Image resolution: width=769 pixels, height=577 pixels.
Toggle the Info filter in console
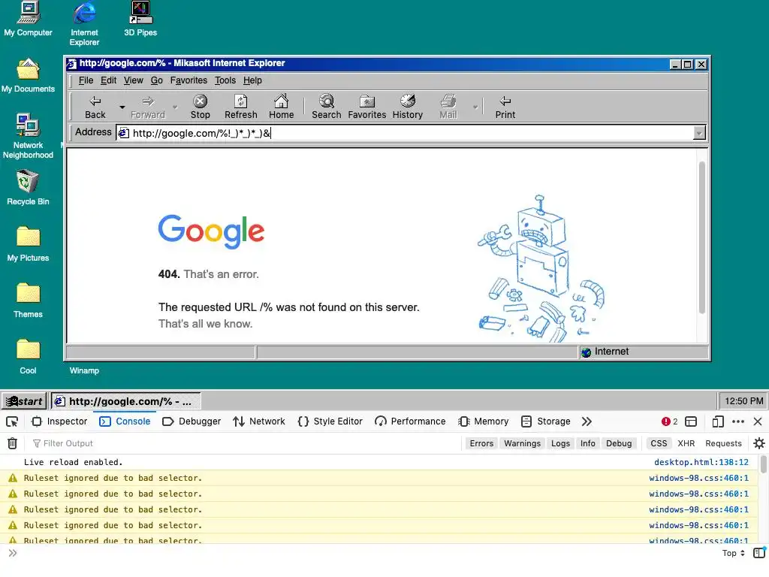tap(587, 443)
